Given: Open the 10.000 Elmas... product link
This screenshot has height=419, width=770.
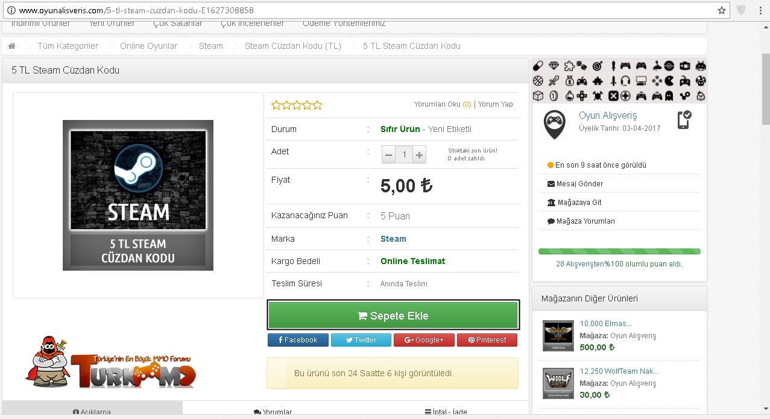Looking at the screenshot, I should (605, 324).
